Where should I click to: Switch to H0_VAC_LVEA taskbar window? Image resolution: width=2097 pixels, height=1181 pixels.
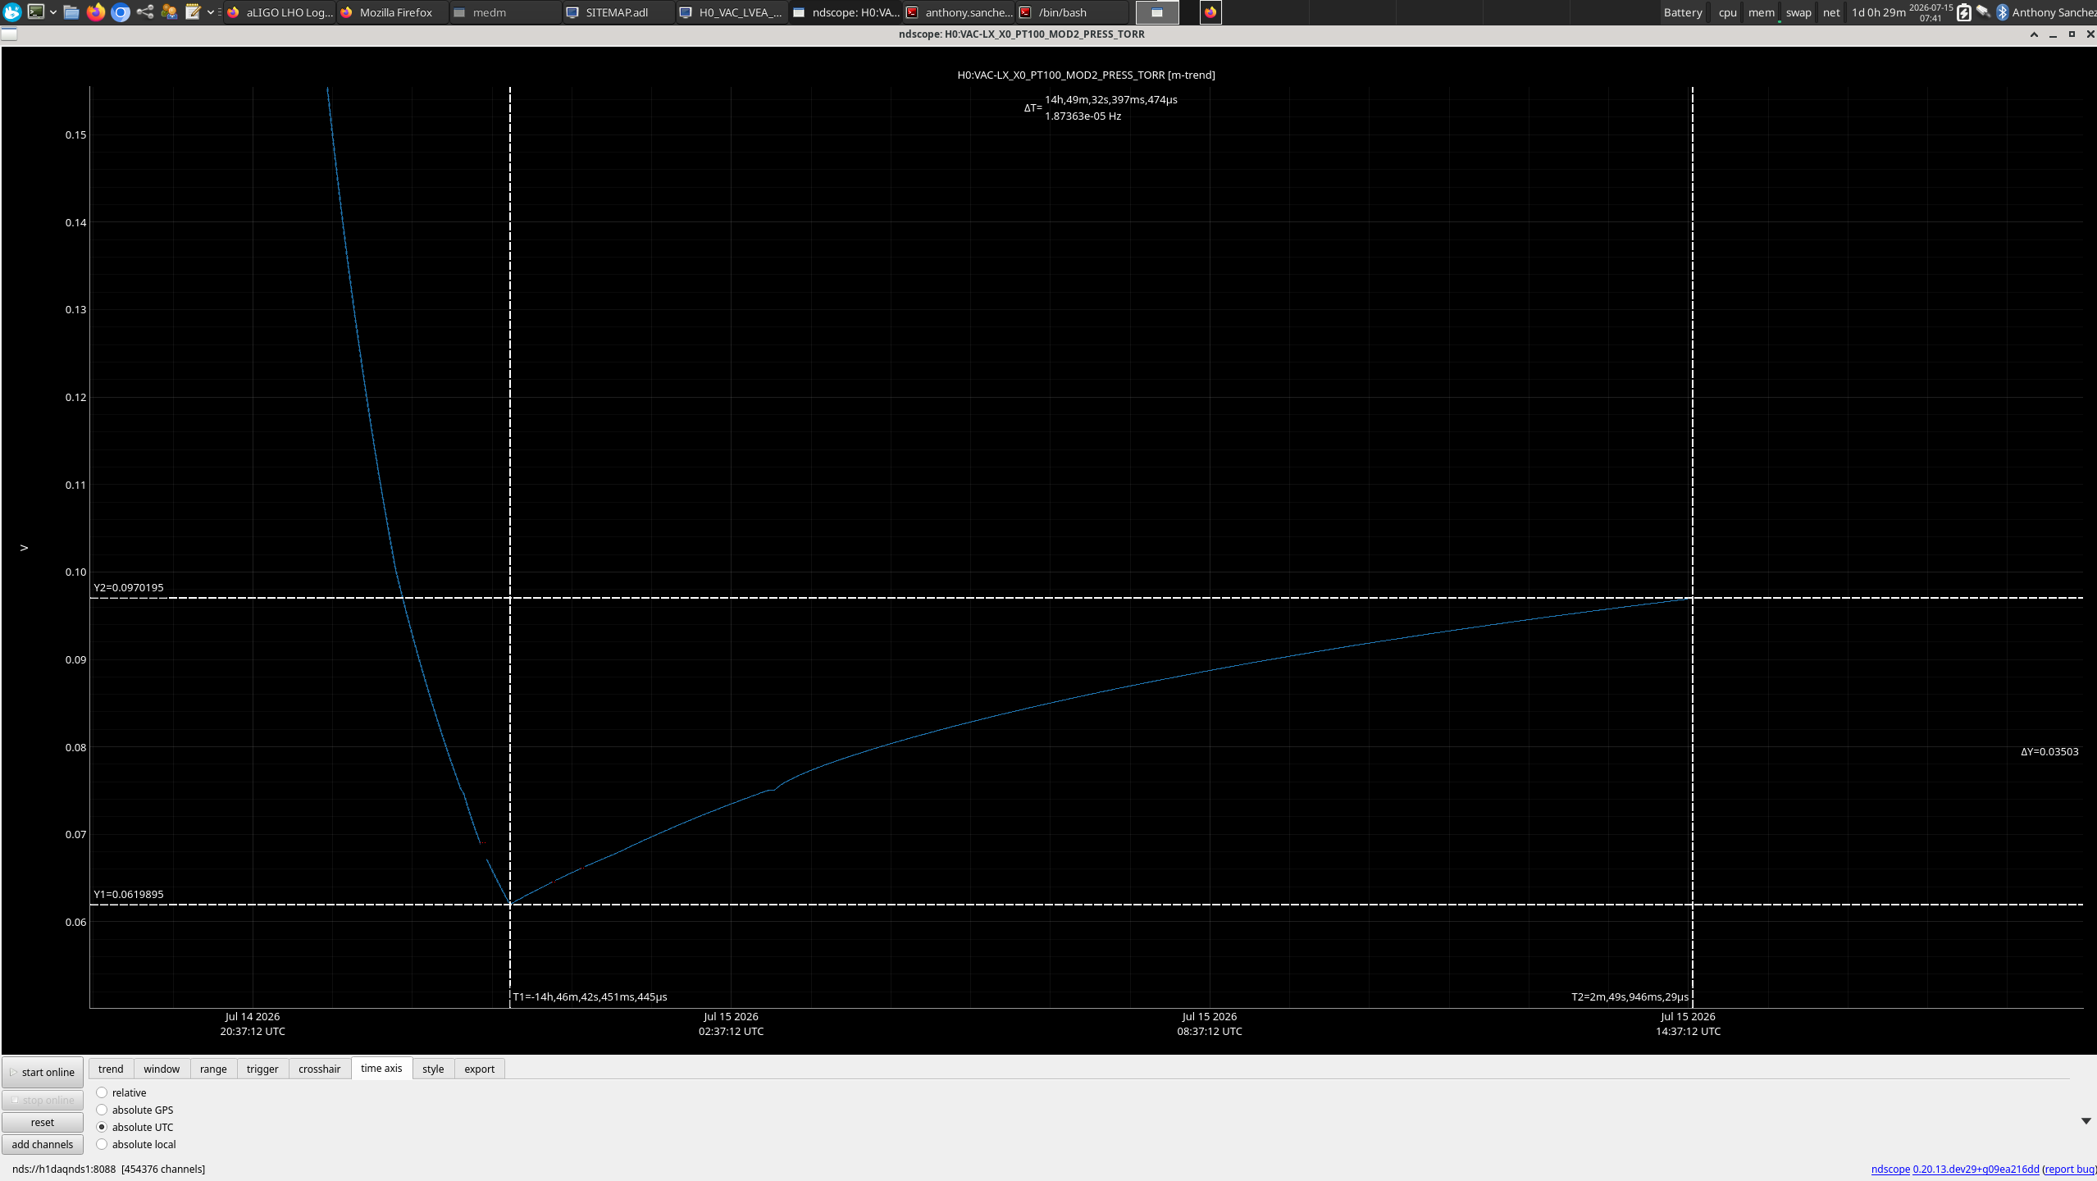pos(732,12)
